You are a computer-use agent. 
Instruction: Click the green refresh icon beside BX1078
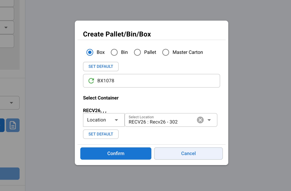91,81
